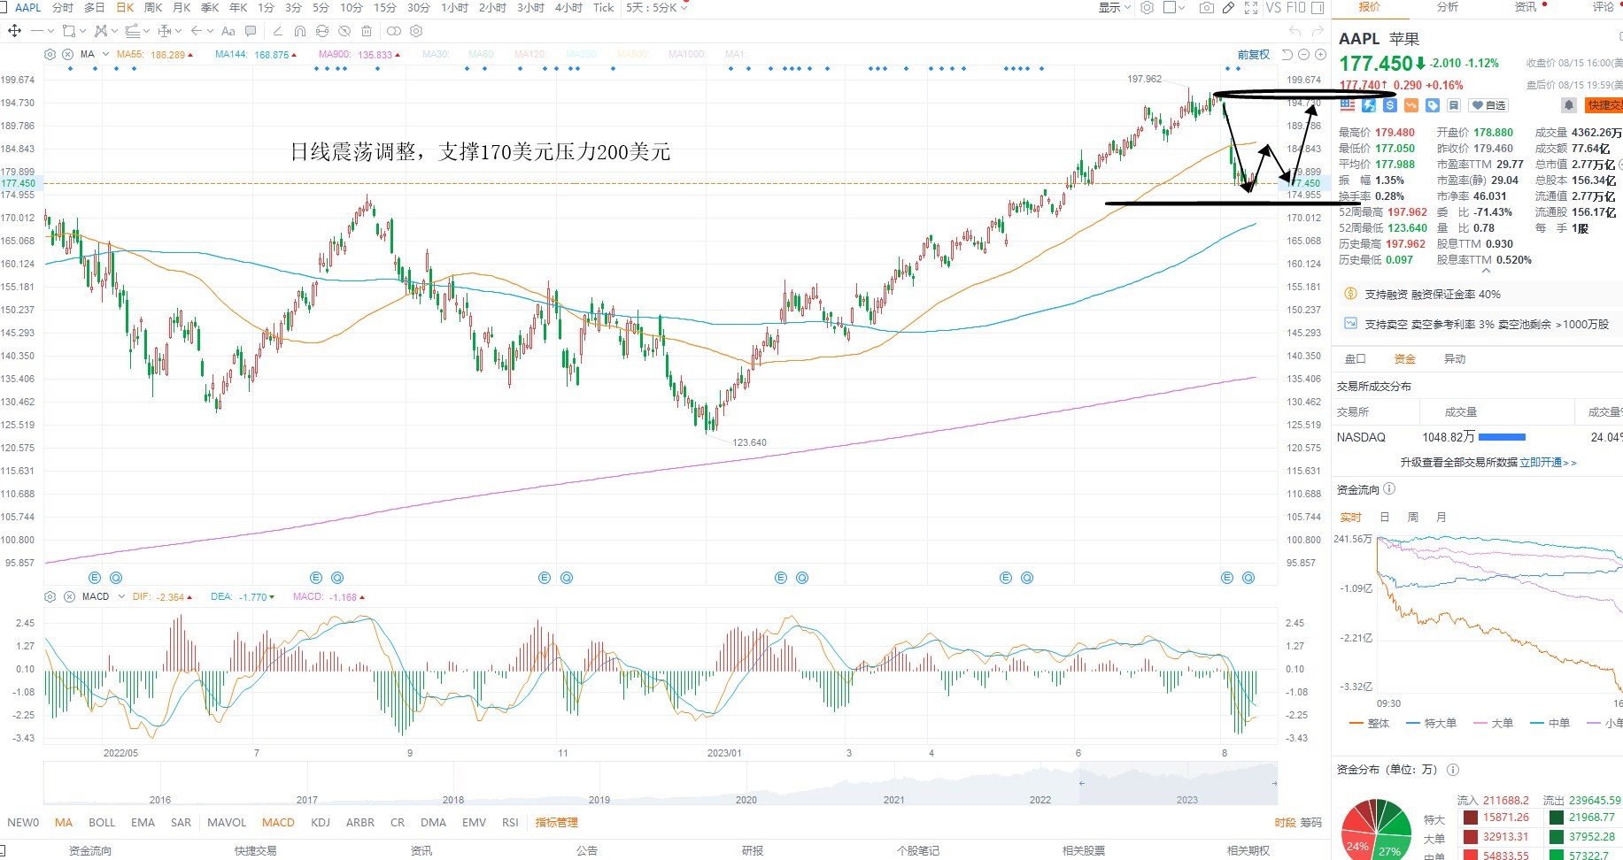This screenshot has width=1623, height=860.
Task: Close the MACD indicator panel
Action: point(69,597)
